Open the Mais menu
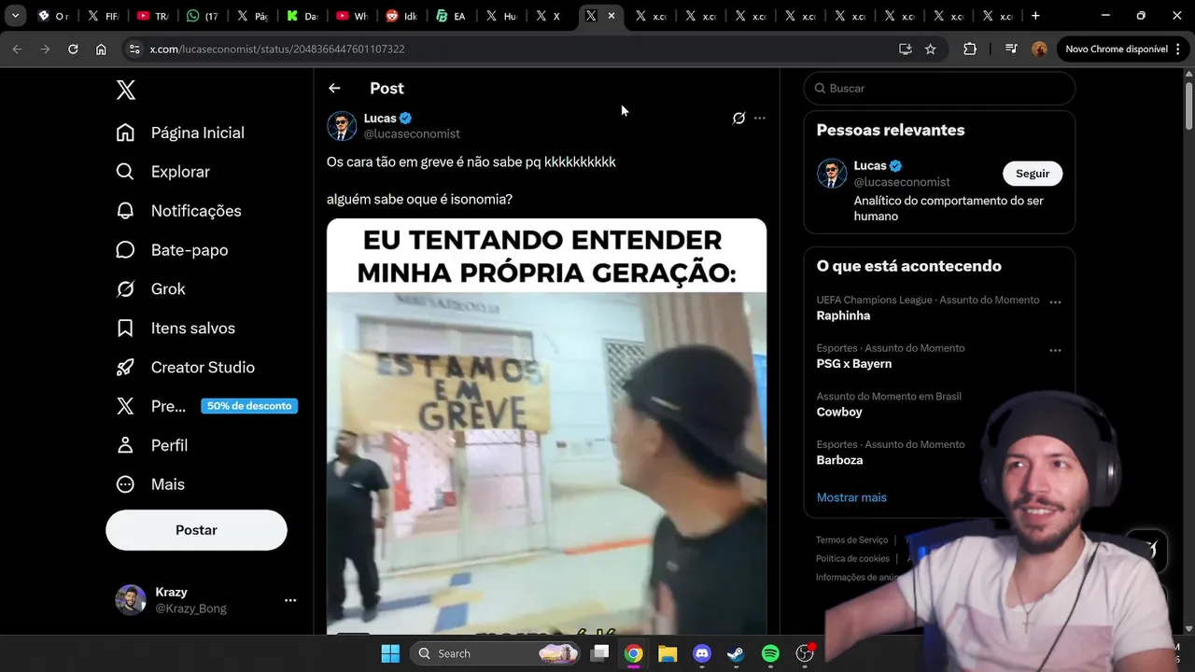The width and height of the screenshot is (1195, 672). (150, 484)
